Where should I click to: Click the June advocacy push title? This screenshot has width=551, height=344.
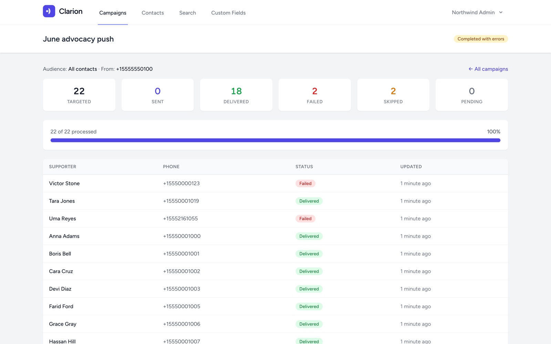78,39
